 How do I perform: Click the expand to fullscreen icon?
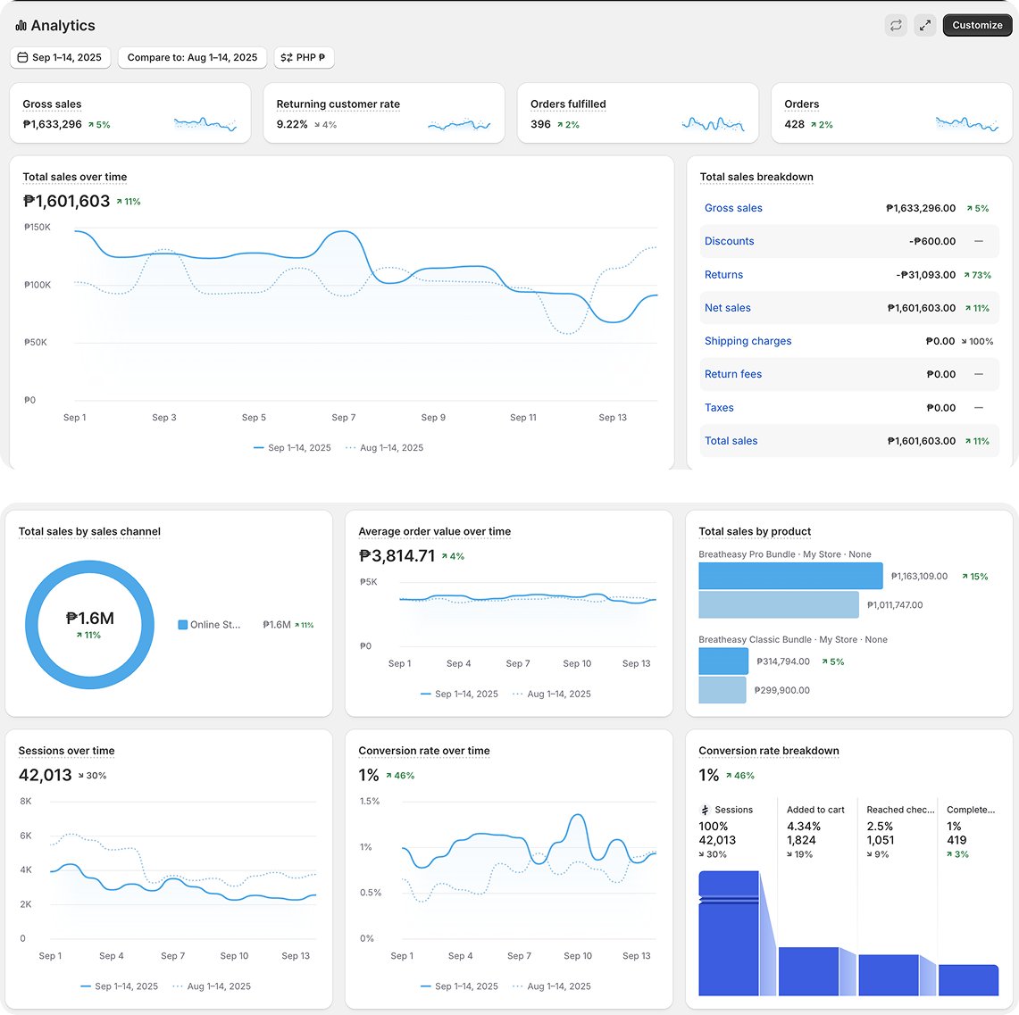click(x=925, y=25)
